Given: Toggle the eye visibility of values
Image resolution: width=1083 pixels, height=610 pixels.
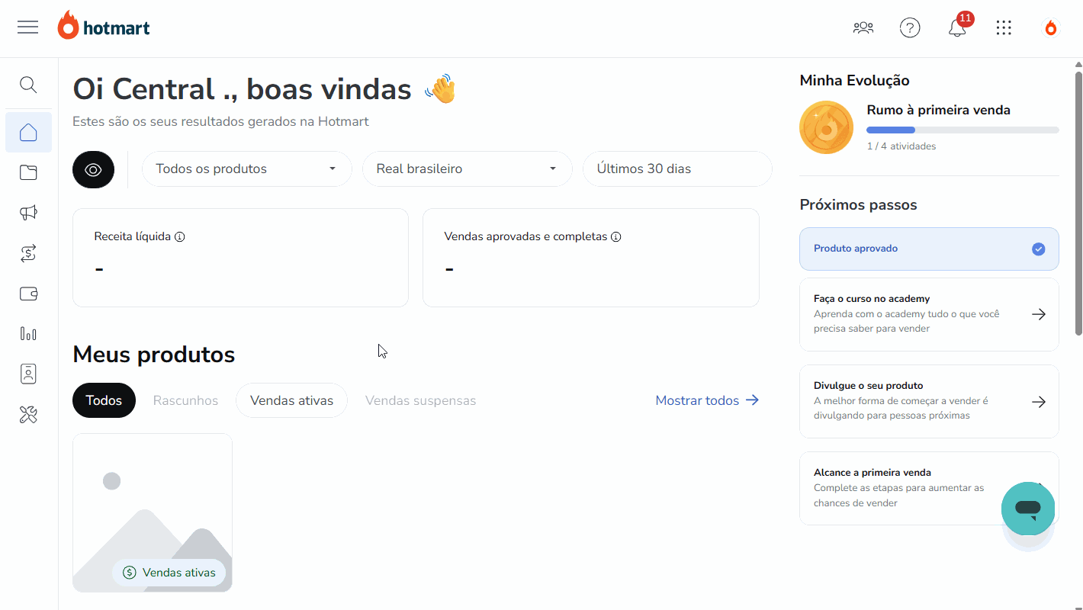Looking at the screenshot, I should point(93,169).
